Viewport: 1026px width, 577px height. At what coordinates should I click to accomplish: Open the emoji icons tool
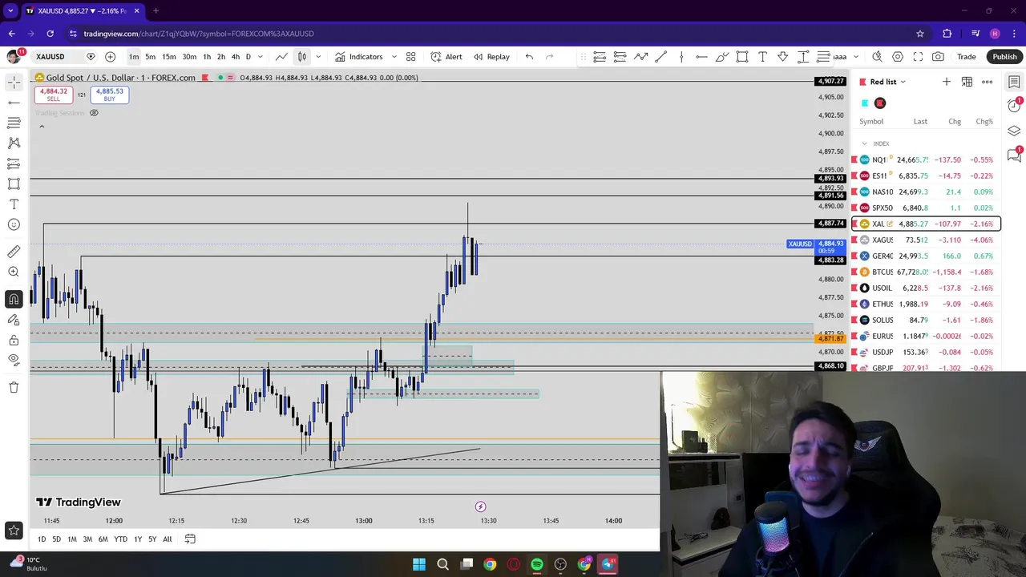pos(14,224)
